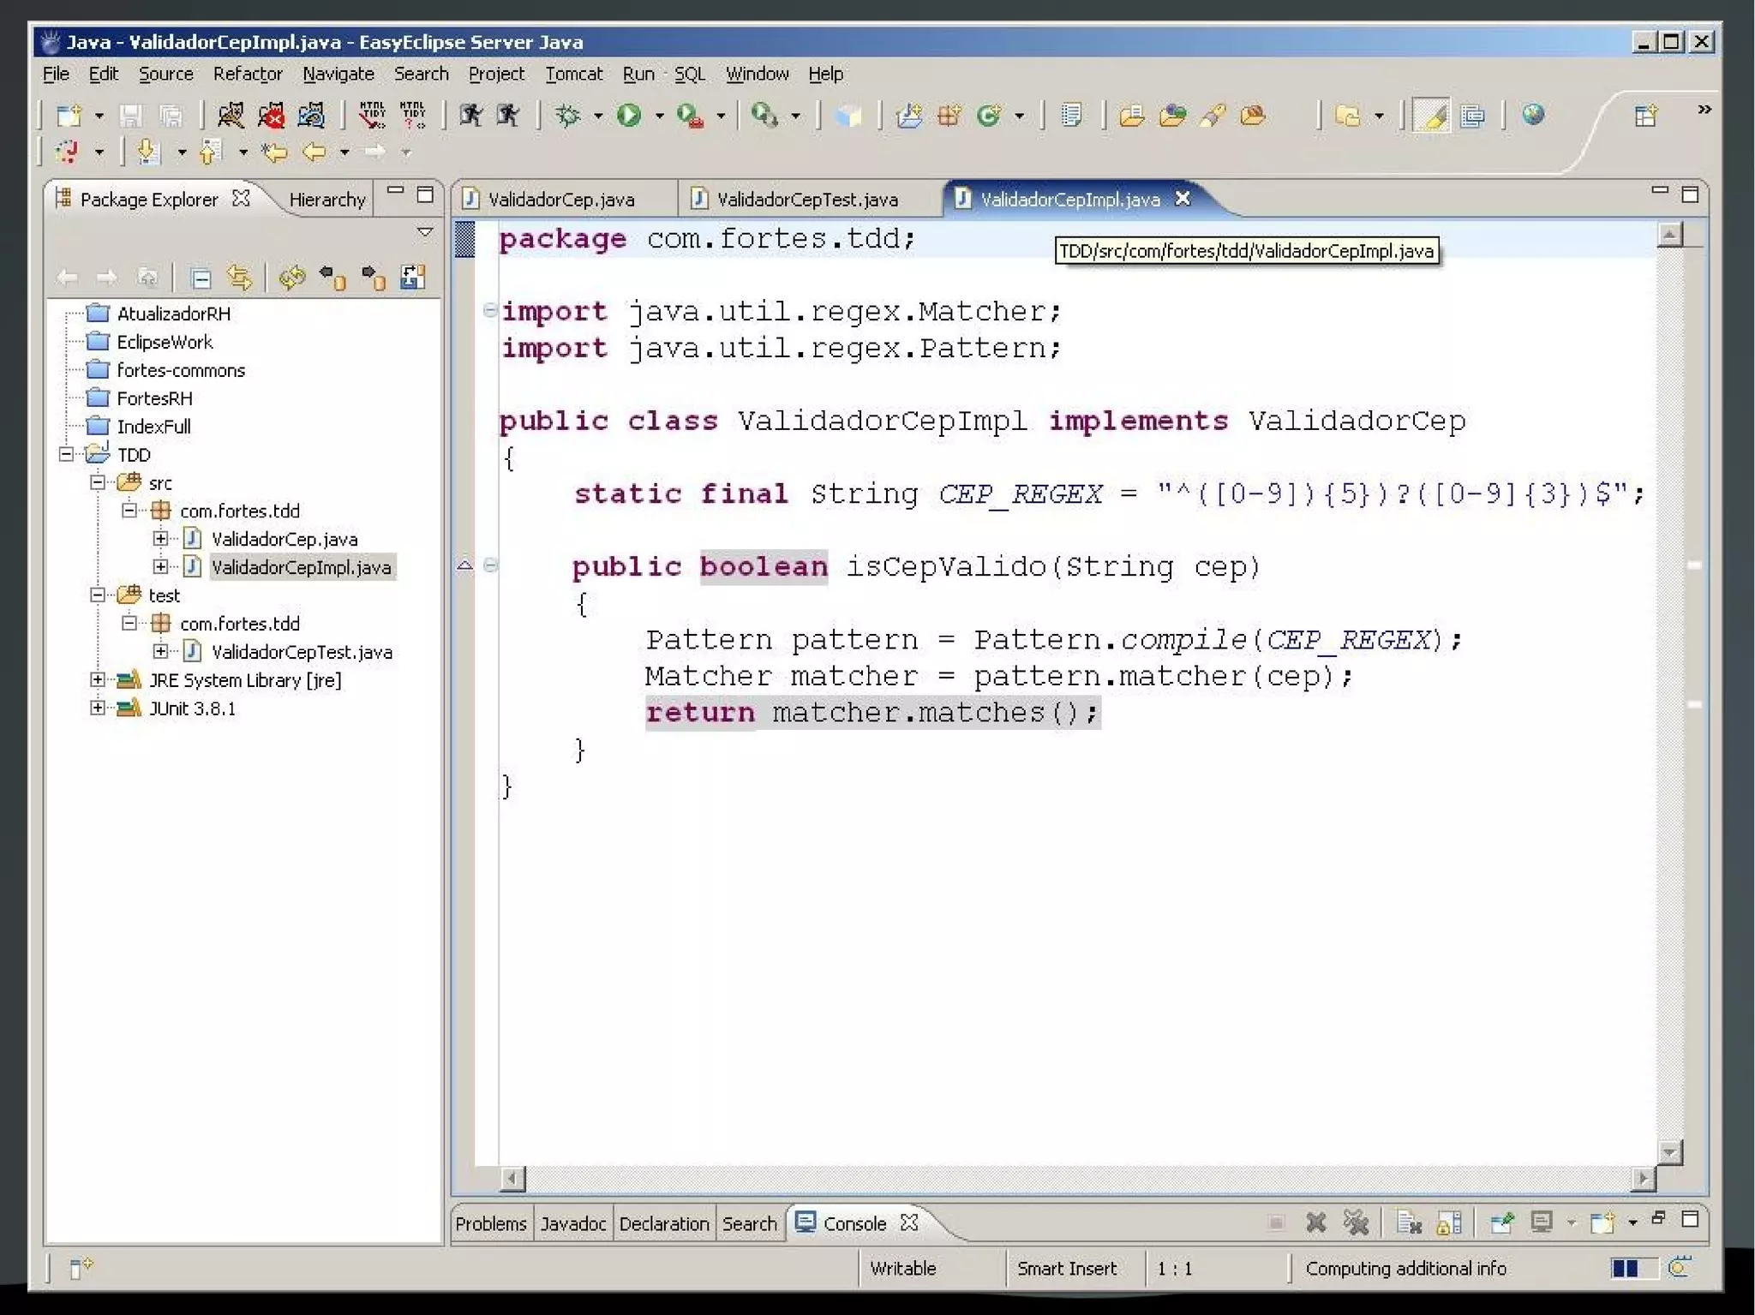
Task: Open the Refactor menu
Action: (248, 75)
